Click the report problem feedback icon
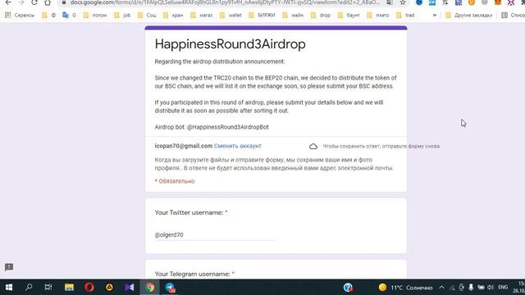Viewport: 525px width, 295px height. (x=9, y=267)
